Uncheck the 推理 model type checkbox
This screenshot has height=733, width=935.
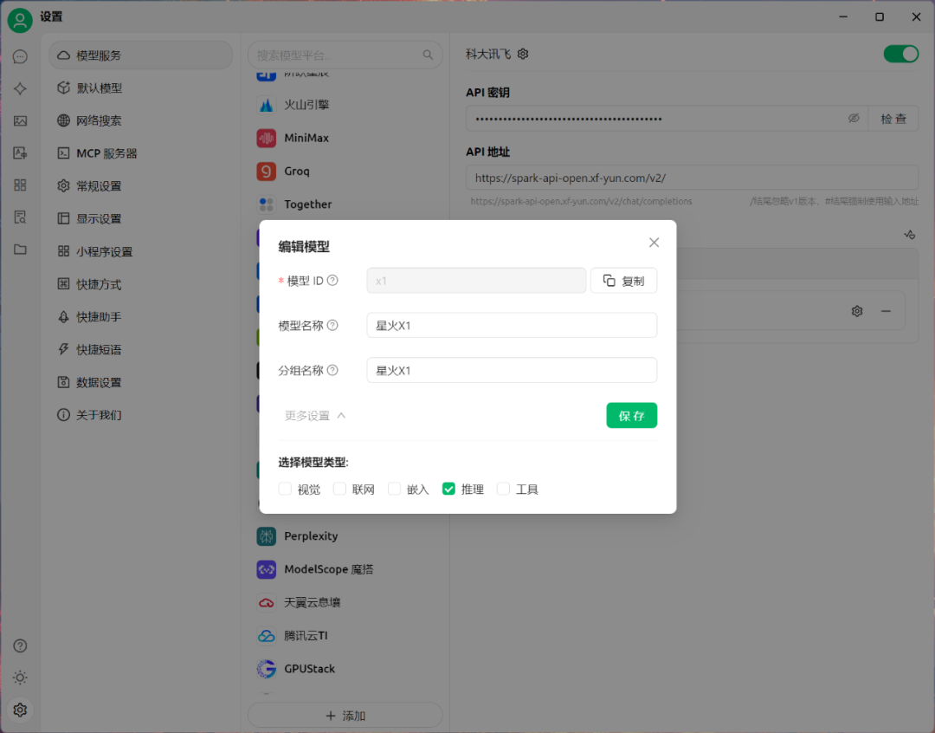(449, 489)
